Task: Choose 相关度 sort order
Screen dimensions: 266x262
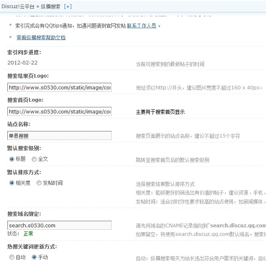Action: pos(12,183)
